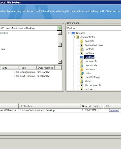The width and height of the screenshot is (121, 150).
Task: Expand the Documents folder node
Action: 78,61
